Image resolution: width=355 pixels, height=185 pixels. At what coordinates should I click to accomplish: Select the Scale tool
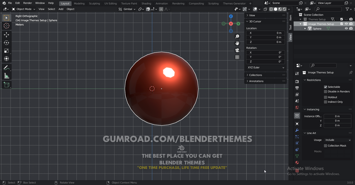tap(6, 50)
